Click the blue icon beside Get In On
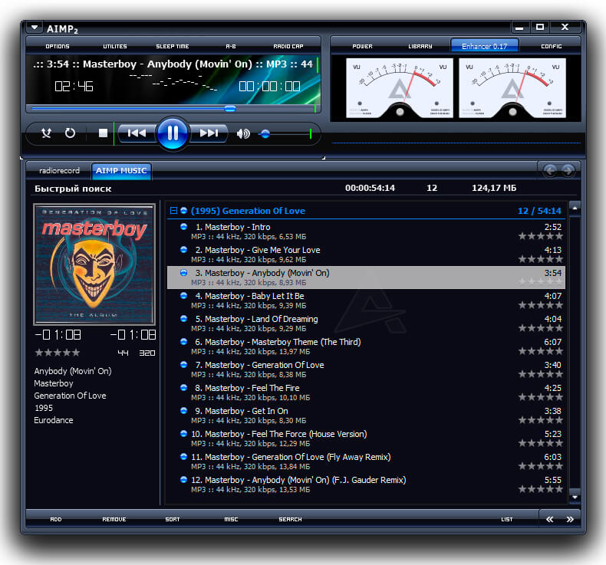The height and width of the screenshot is (565, 606). (184, 410)
